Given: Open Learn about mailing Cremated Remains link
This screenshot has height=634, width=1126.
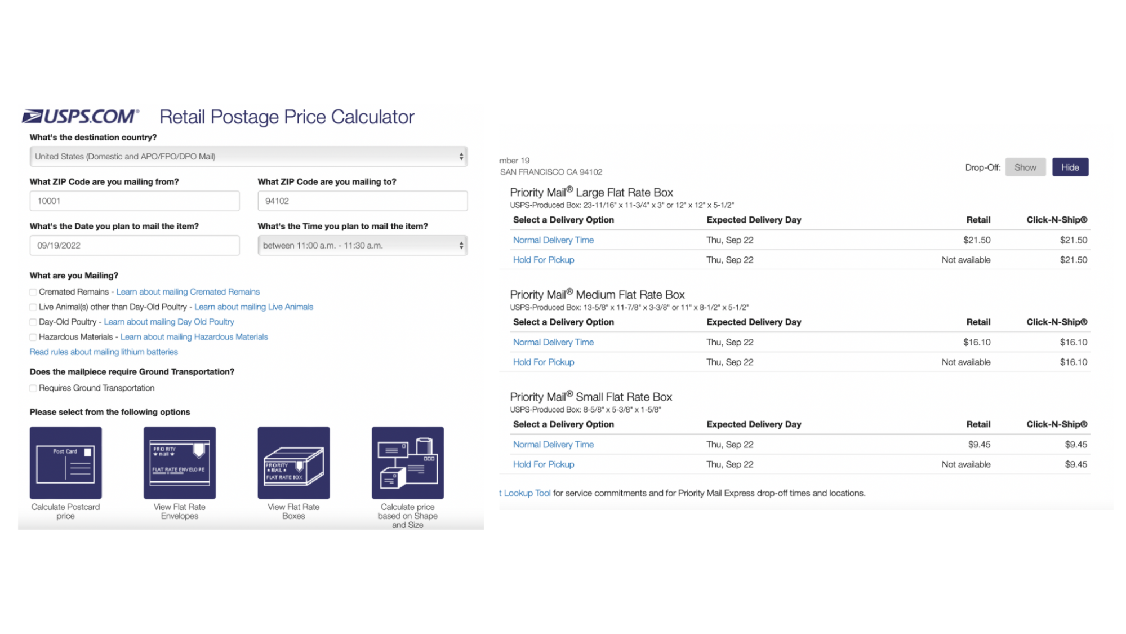Looking at the screenshot, I should (188, 291).
